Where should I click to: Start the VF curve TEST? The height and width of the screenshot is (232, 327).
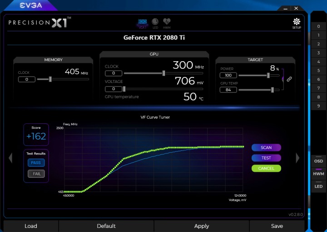tap(266, 158)
